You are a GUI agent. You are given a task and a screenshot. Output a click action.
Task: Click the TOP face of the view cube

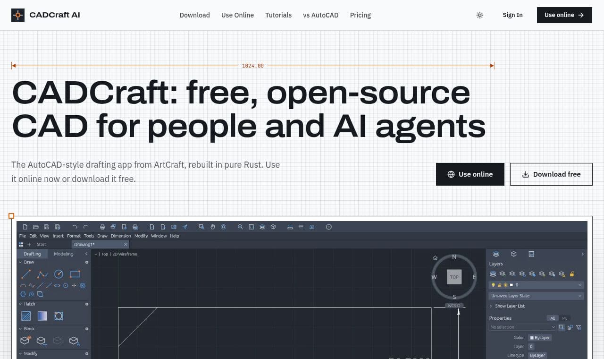click(454, 277)
